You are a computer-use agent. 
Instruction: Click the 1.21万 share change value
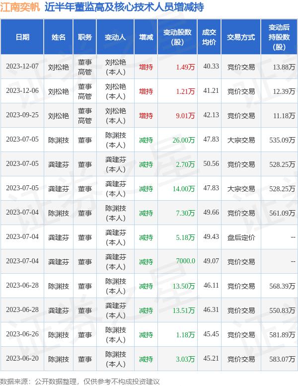185,91
